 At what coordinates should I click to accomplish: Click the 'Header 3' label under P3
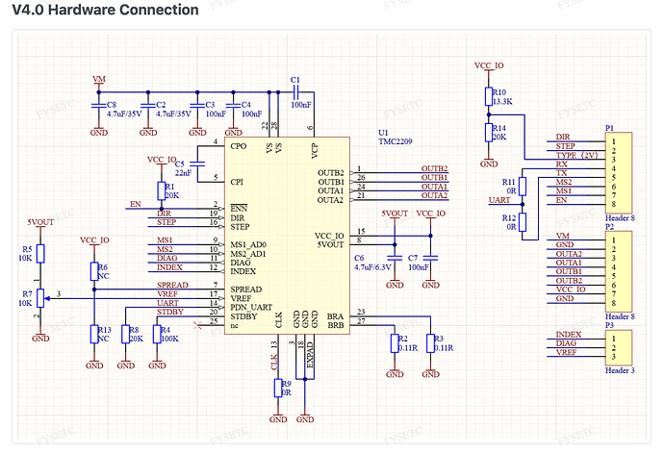[x=620, y=370]
